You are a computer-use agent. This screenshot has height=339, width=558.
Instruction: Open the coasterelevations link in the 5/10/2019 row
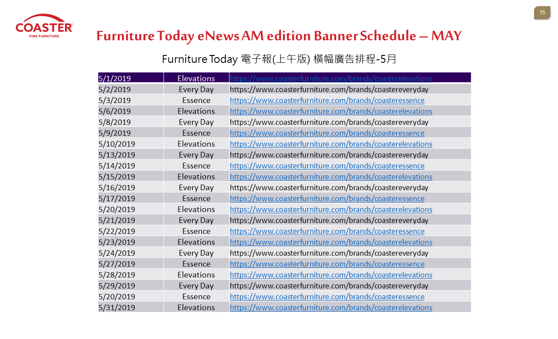click(x=331, y=144)
